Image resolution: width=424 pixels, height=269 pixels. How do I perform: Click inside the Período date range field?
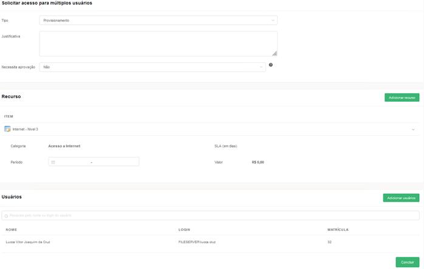[x=94, y=162]
